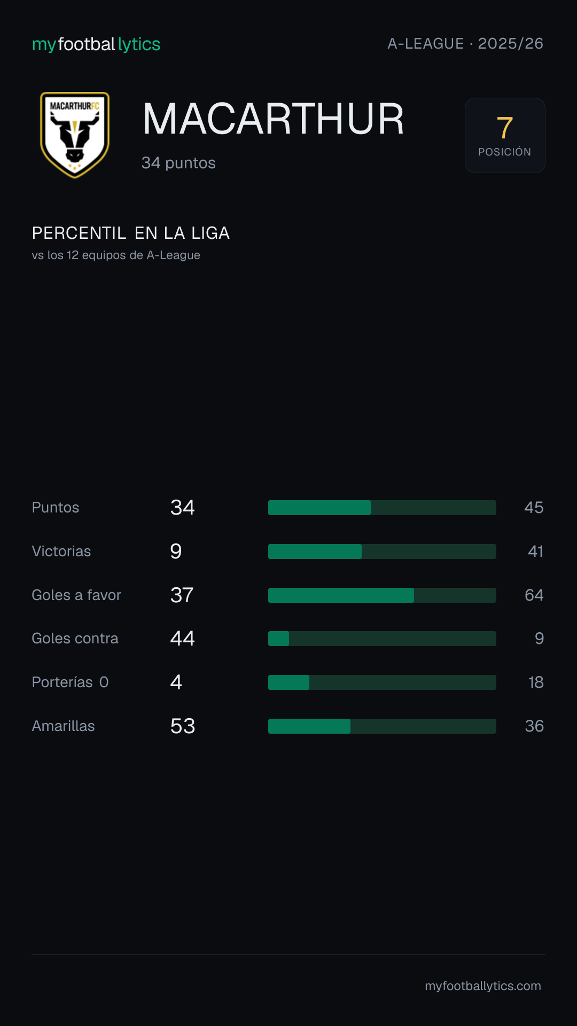Click the Amarillas percentile bar
Viewport: 577px width, 1026px height.
pyautogui.click(x=382, y=726)
